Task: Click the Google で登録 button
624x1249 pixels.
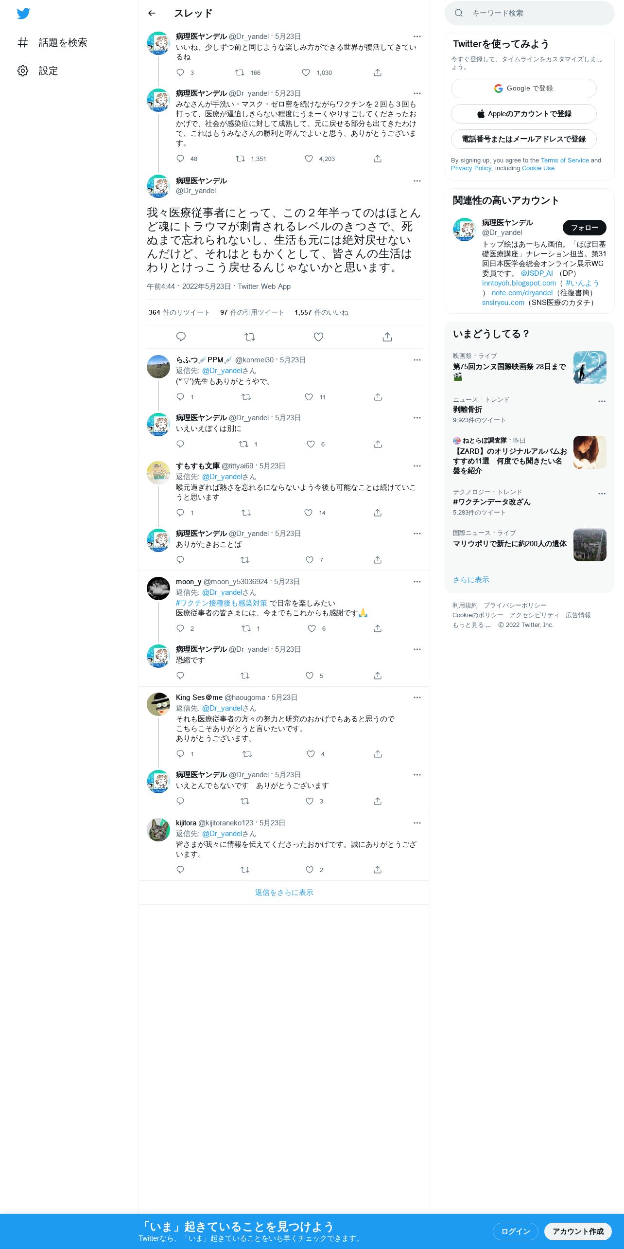Action: (523, 89)
